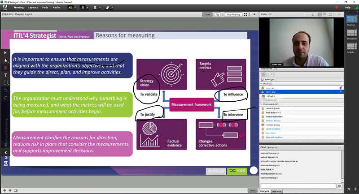The width and height of the screenshot is (359, 194).
Task: Switch video pod to grid view
Action: point(320,14)
